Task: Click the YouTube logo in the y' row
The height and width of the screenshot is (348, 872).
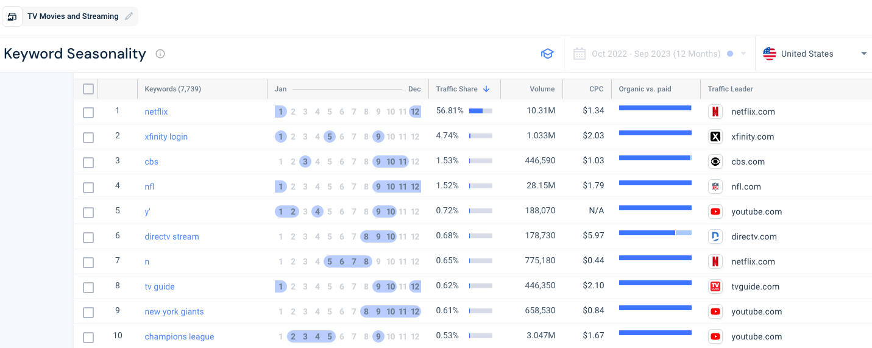Action: point(715,211)
